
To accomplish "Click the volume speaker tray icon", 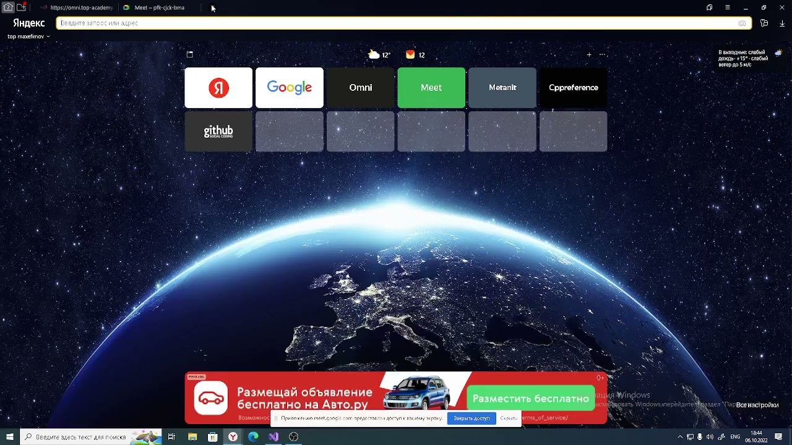I will point(710,437).
